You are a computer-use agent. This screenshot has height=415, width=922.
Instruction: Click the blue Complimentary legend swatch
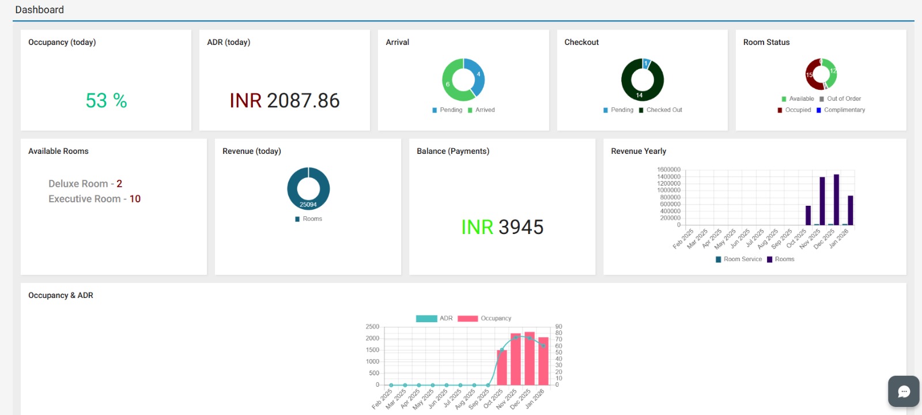(x=819, y=110)
